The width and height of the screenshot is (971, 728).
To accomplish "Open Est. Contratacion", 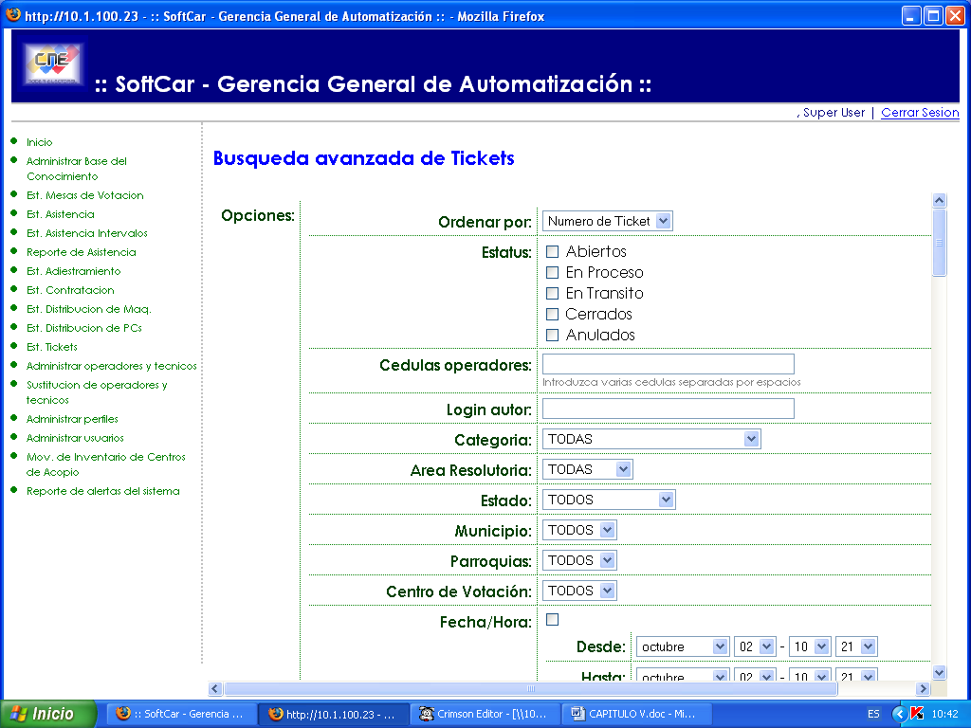I will pos(70,290).
